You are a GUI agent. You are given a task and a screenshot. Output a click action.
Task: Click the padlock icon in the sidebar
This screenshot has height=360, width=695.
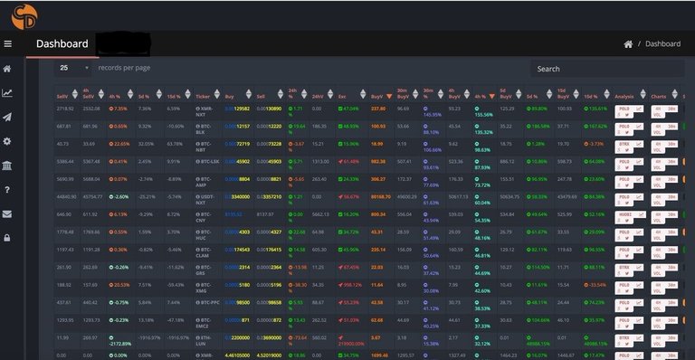pos(7,238)
